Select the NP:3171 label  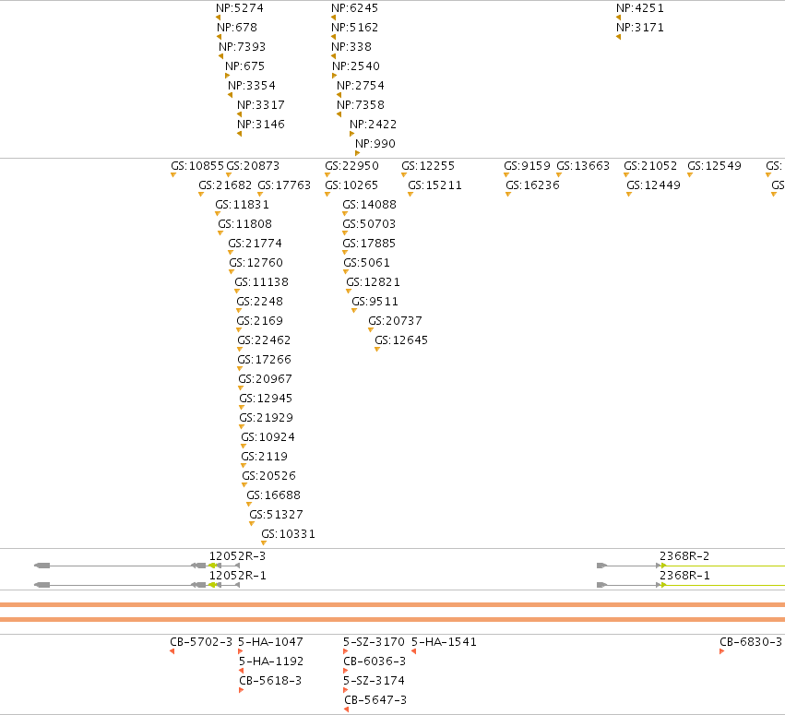640,28
